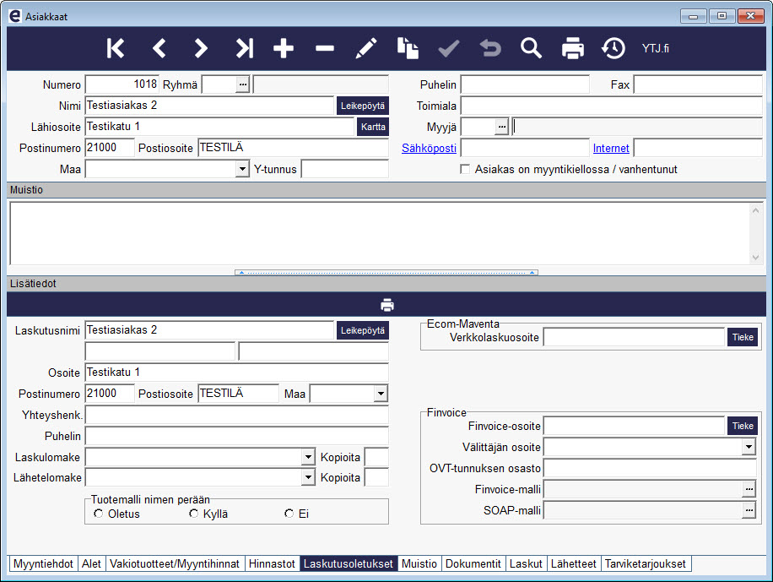Click the top Puhelin input field

point(525,84)
